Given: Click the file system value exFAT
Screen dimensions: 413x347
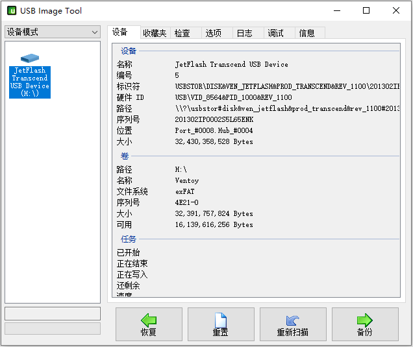Looking at the screenshot, I should (185, 191).
